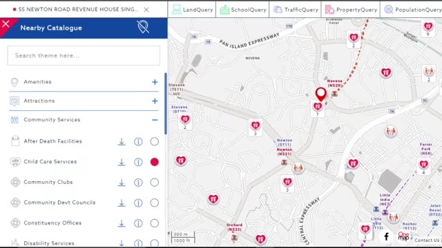Open the Facebook icon on the map
Viewport: 442px width, 248px height.
387,236
